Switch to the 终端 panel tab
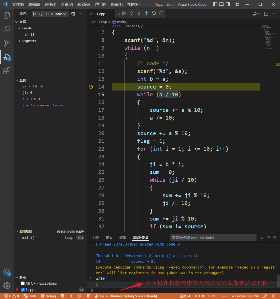Screen dimensions: 280x299 122,237
